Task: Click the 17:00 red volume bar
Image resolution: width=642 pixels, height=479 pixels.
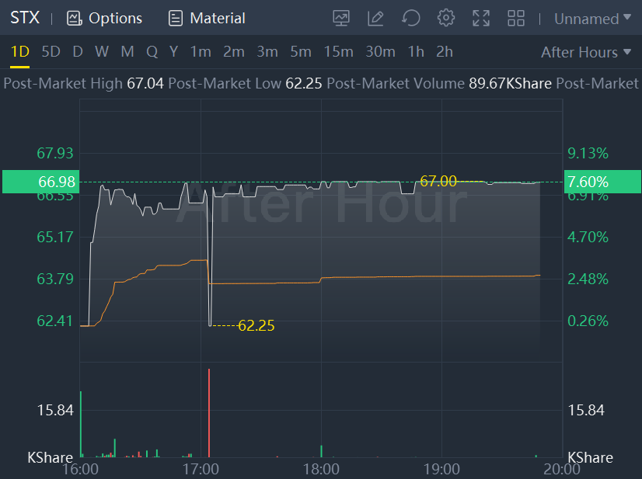Action: [x=209, y=414]
